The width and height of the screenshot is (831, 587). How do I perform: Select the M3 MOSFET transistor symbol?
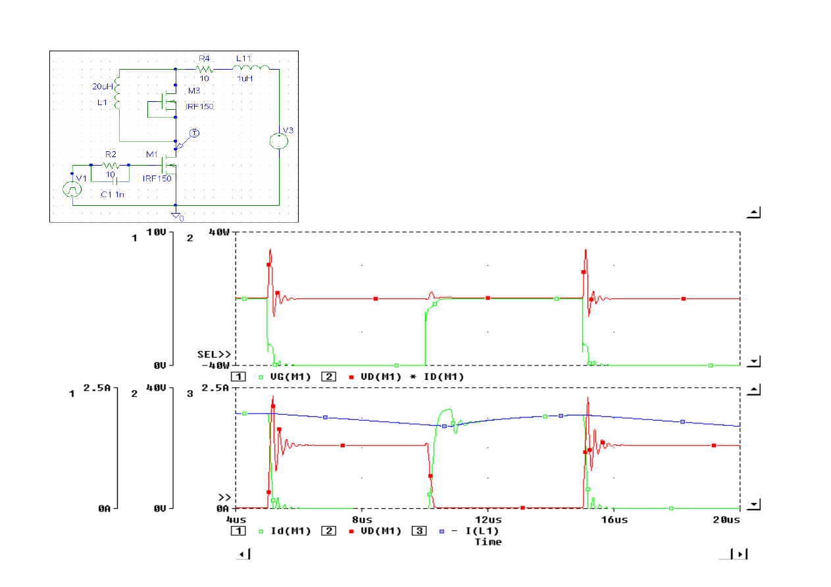point(168,103)
